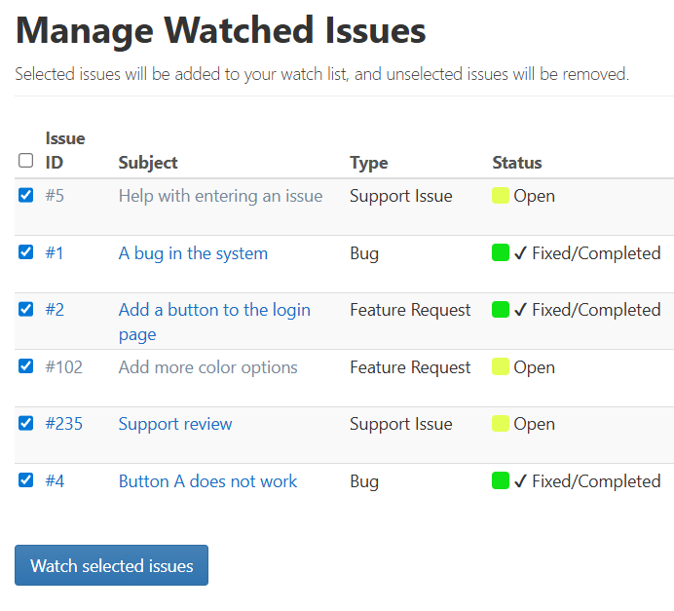Uncheck the checkbox for issue #235
Viewport: 674px width, 611px height.
[x=26, y=423]
